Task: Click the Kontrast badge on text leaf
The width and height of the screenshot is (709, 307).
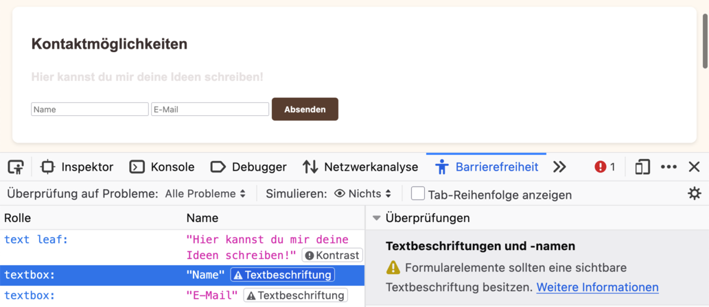Action: [332, 255]
